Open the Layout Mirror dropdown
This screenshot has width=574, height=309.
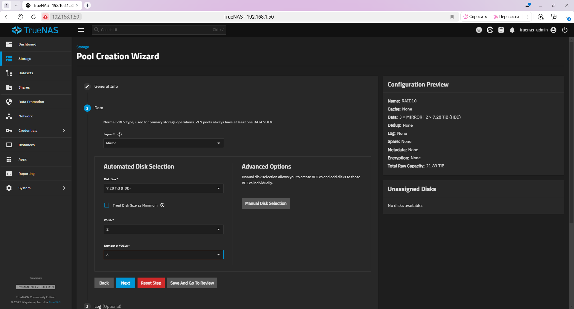[x=164, y=143]
